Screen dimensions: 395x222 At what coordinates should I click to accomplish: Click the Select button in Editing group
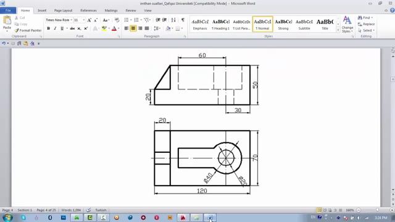(366, 30)
